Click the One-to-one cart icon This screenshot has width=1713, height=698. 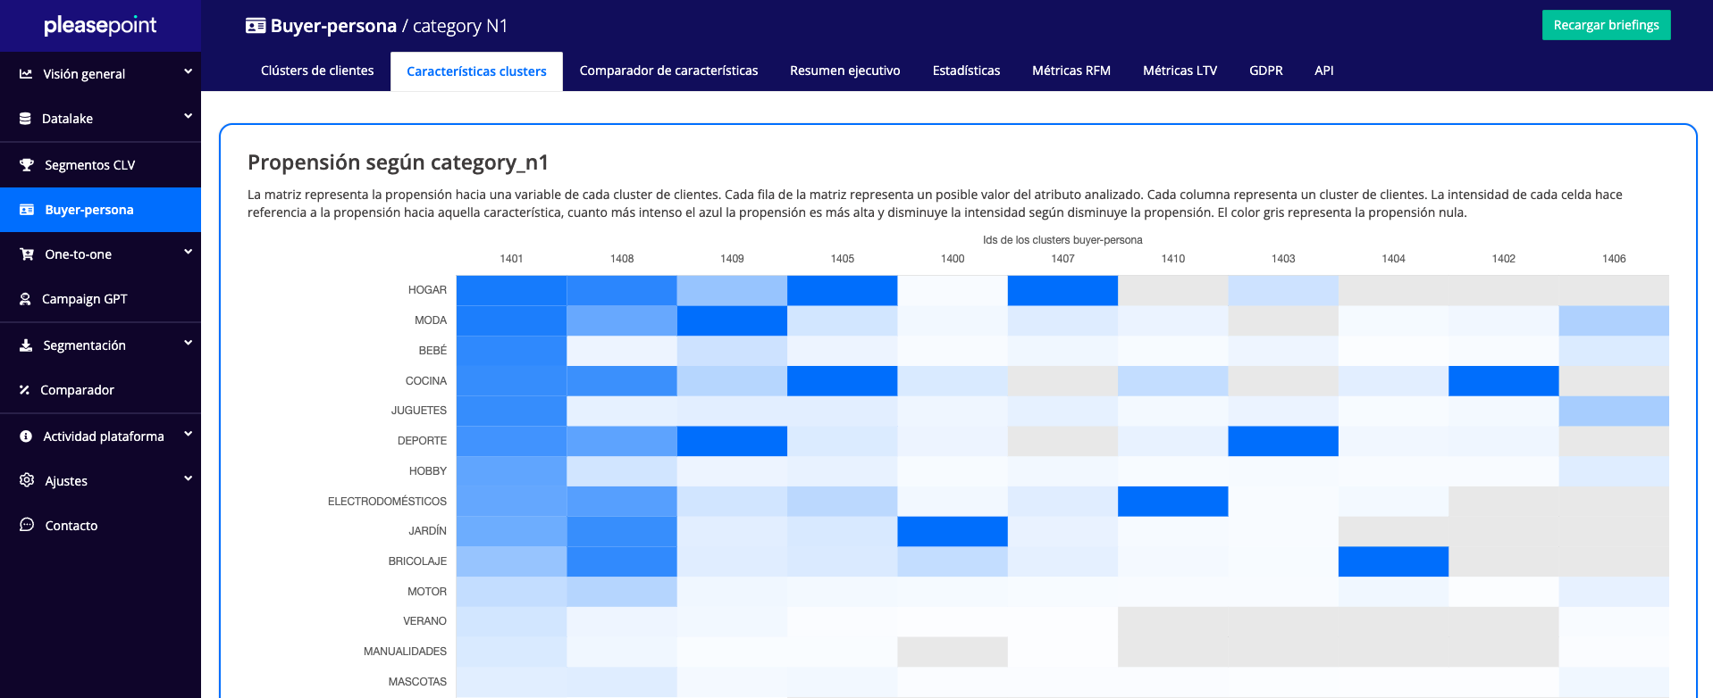pos(27,254)
